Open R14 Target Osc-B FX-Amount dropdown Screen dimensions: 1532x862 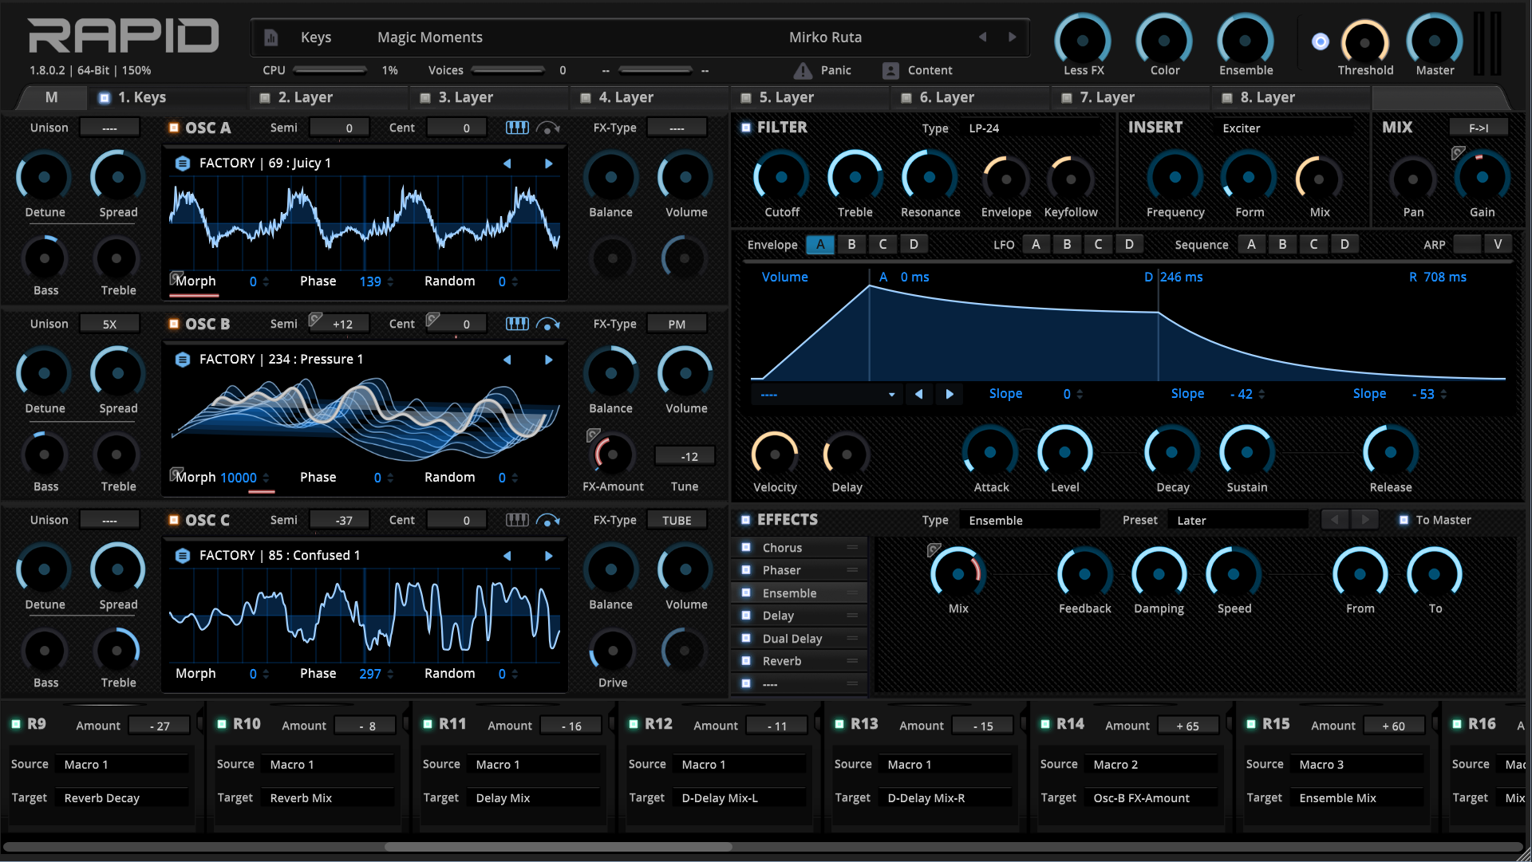pos(1151,797)
